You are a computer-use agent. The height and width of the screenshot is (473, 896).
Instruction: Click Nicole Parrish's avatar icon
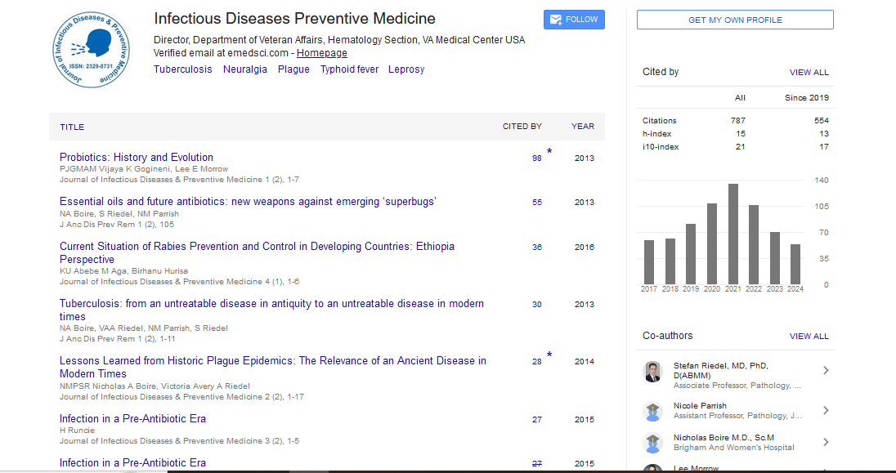652,411
